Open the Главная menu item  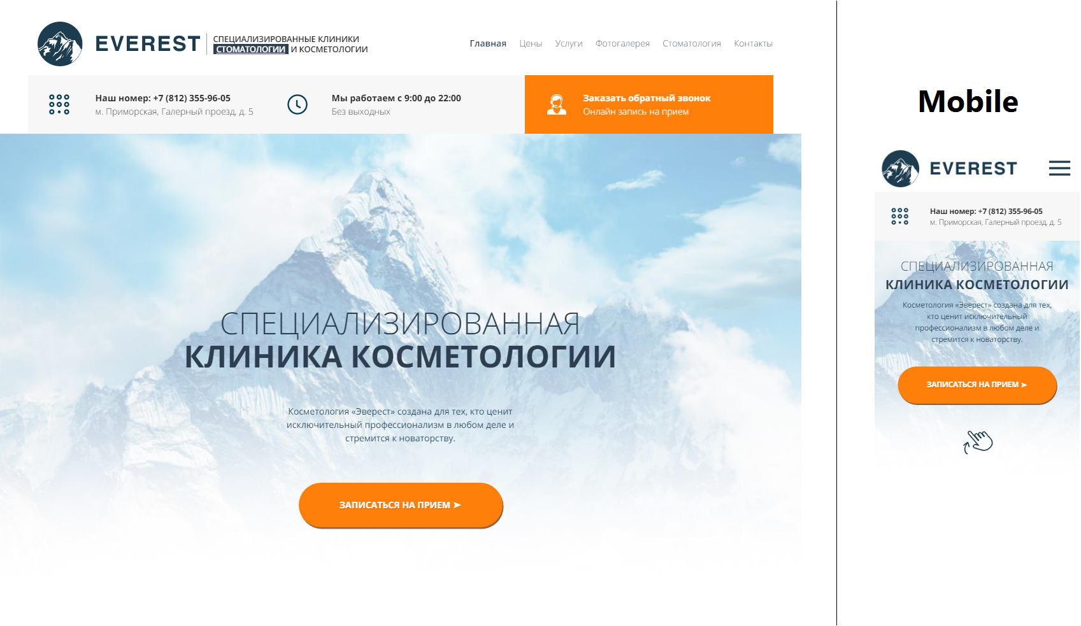(488, 43)
